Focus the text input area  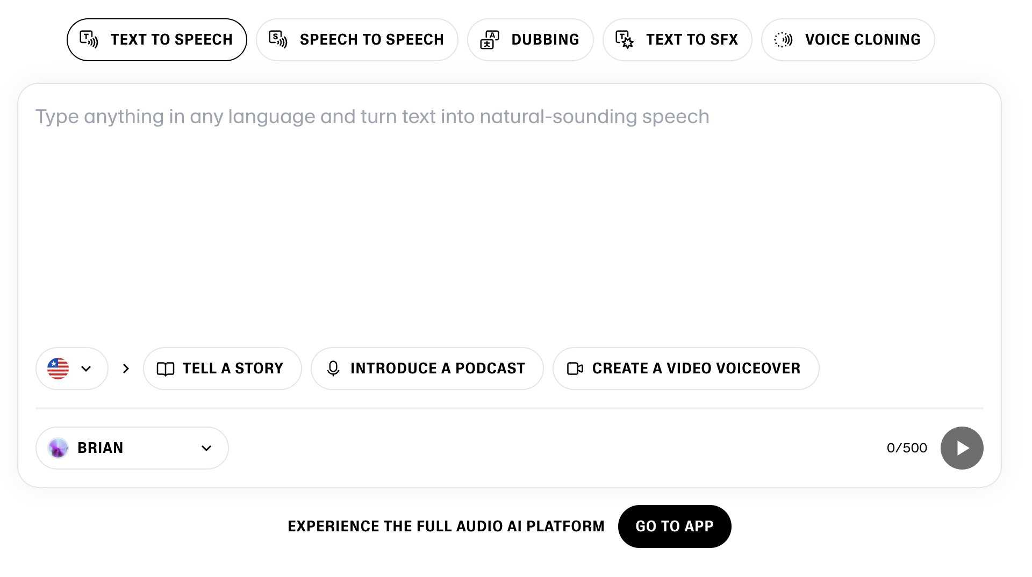coord(508,215)
